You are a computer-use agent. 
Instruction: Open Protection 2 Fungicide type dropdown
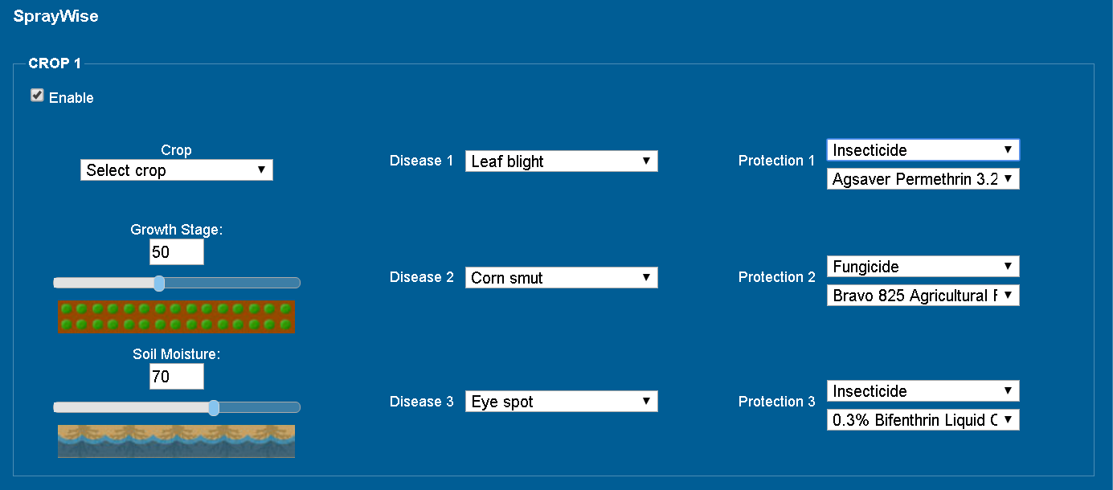(x=923, y=267)
